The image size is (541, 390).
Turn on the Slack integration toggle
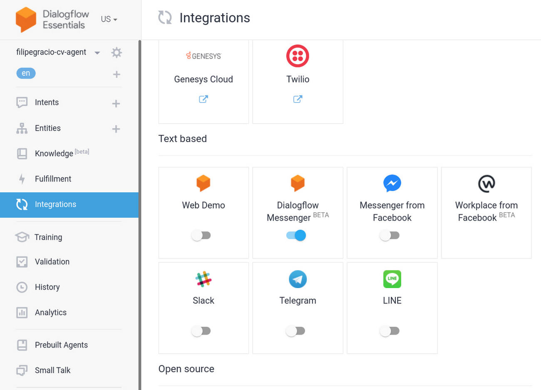(201, 331)
